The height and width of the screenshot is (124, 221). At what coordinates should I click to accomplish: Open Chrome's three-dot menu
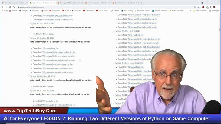(218, 7)
